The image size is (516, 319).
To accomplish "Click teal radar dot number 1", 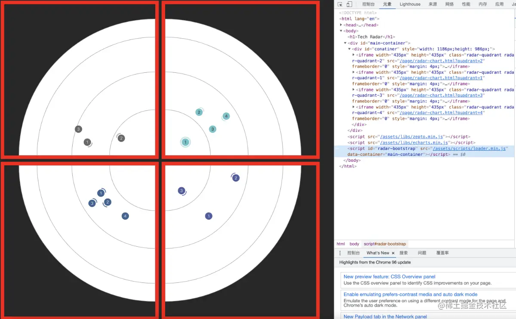I will coord(185,142).
